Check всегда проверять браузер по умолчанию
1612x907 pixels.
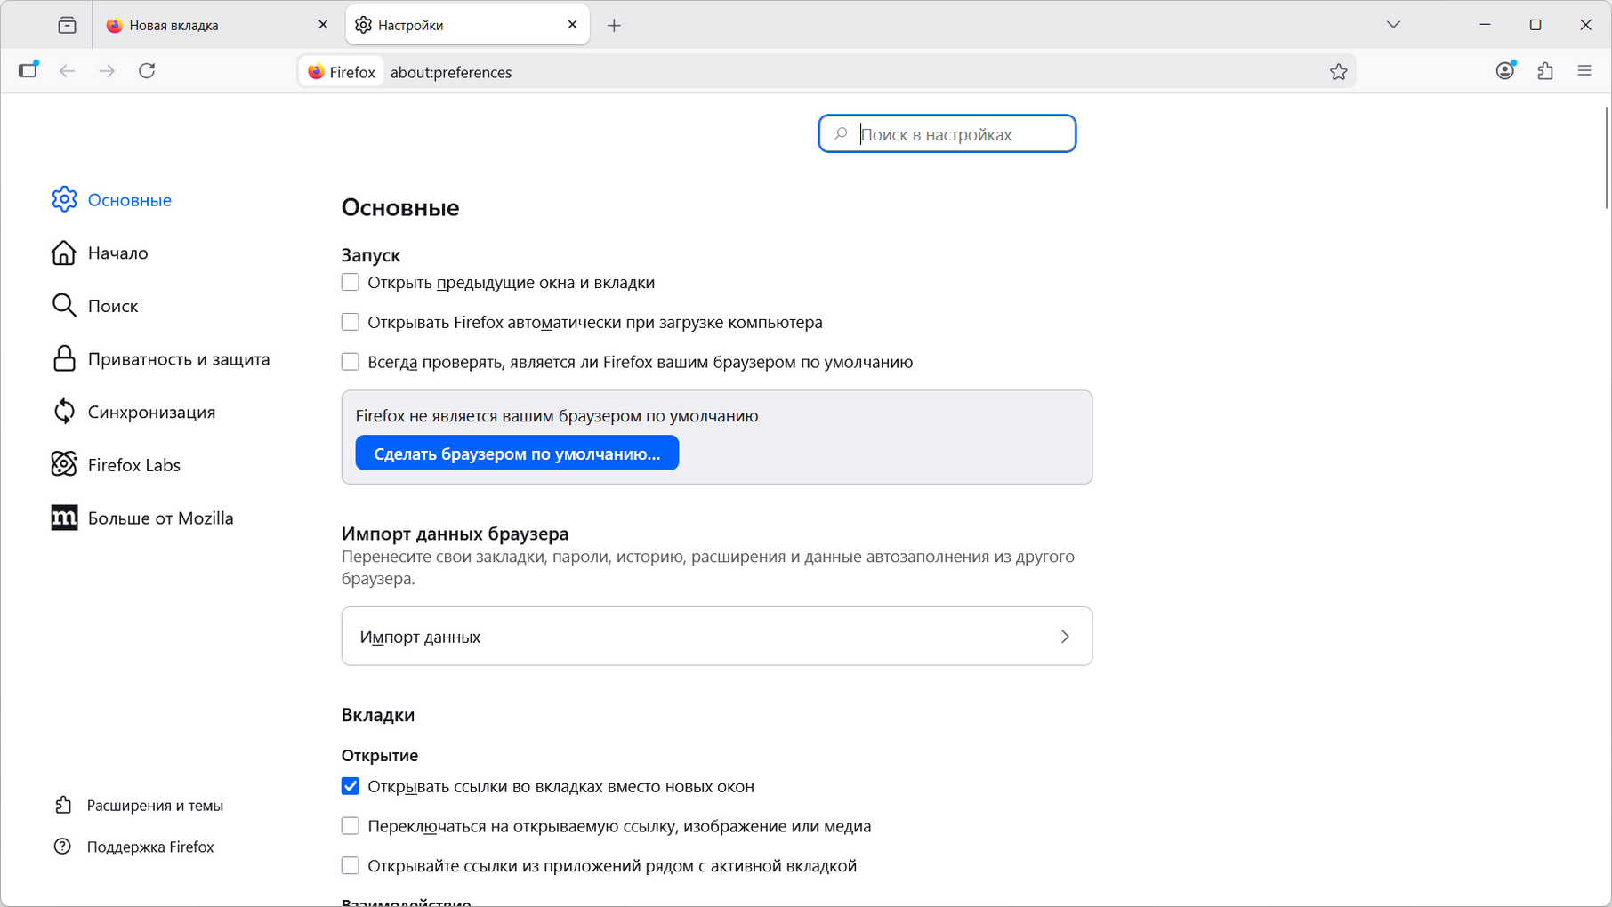[350, 361]
